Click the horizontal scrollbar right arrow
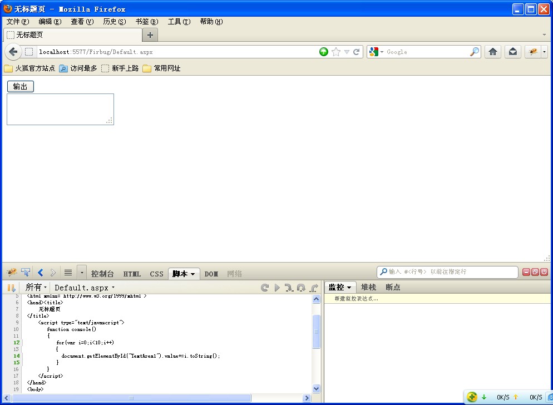The width and height of the screenshot is (553, 405). (x=307, y=398)
